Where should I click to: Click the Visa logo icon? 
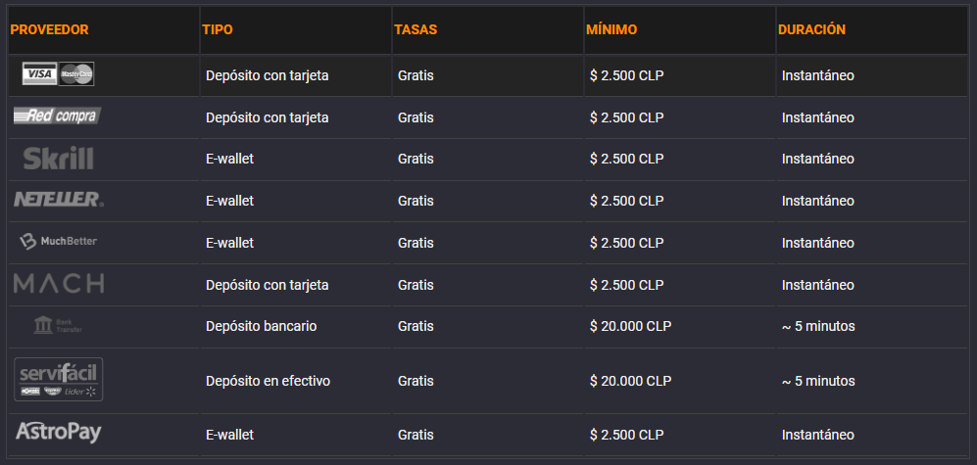(39, 74)
